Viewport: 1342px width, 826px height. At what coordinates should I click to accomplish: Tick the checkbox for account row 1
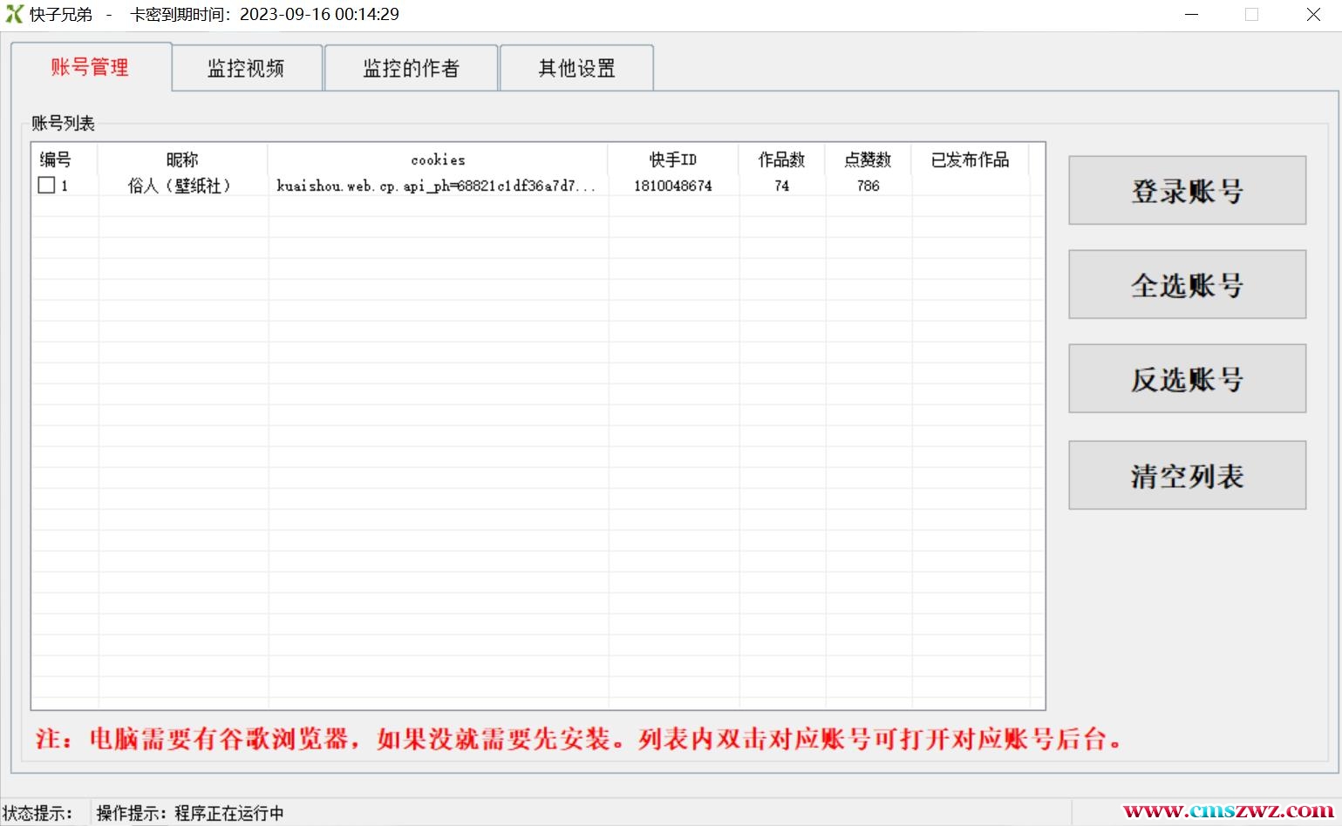click(47, 186)
